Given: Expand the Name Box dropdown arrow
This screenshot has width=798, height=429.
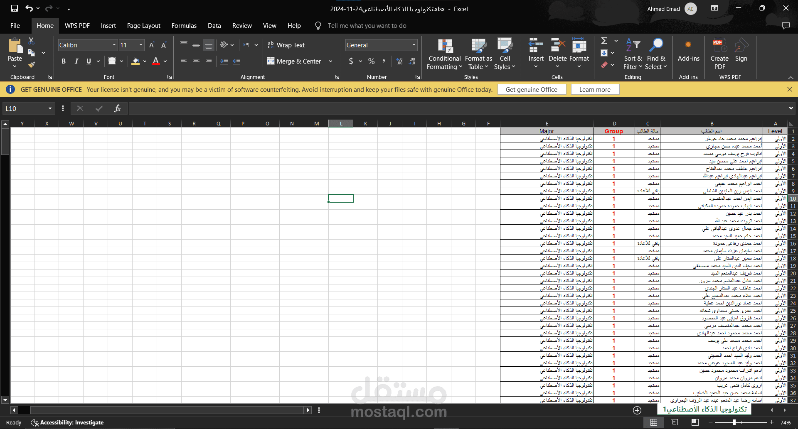Looking at the screenshot, I should (50, 108).
